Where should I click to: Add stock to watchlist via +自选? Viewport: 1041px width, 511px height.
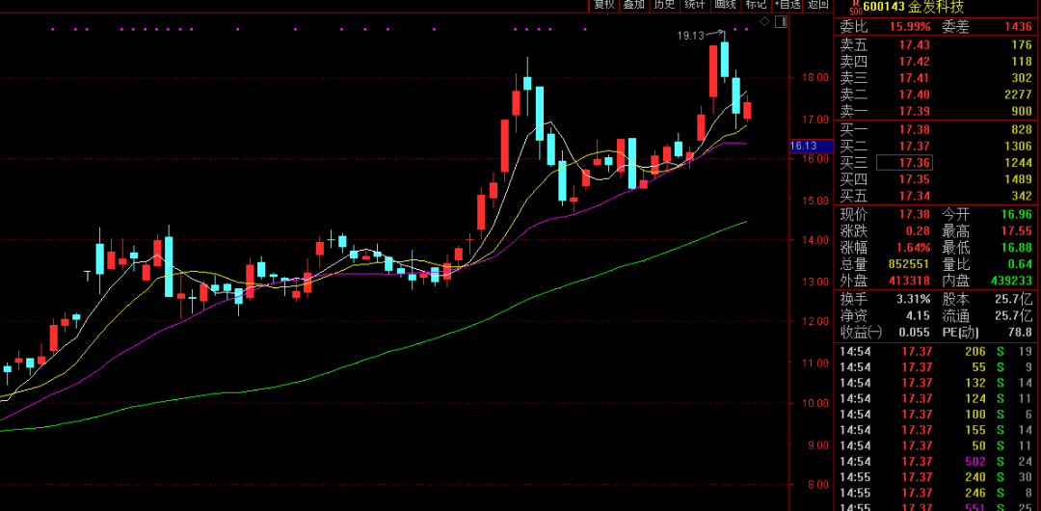tap(787, 5)
